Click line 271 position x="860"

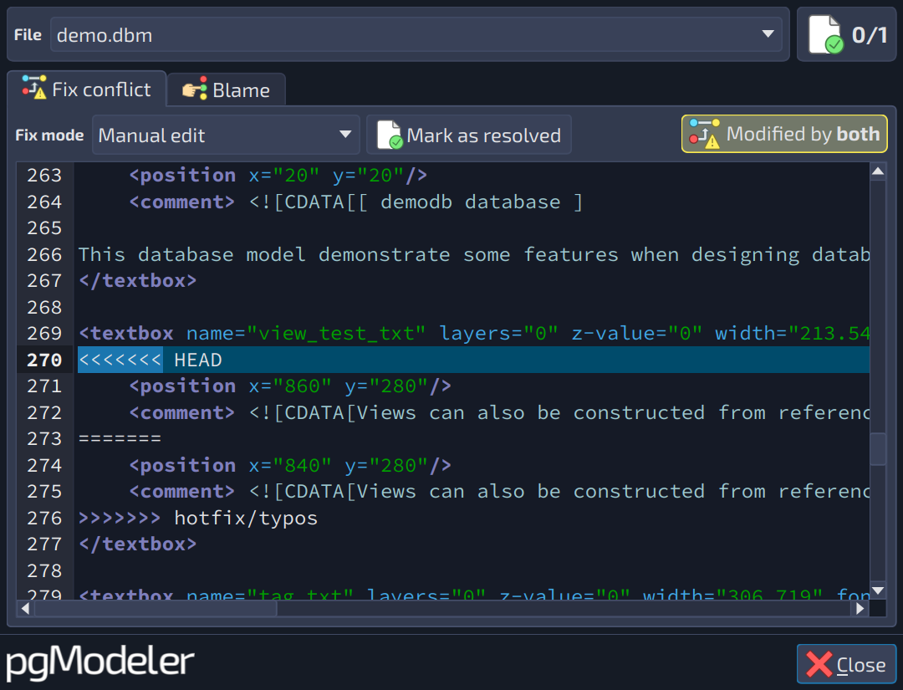pos(290,386)
